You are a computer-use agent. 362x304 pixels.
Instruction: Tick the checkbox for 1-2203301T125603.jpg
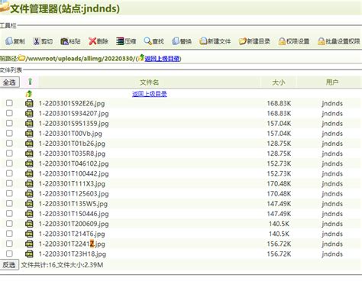point(9,193)
